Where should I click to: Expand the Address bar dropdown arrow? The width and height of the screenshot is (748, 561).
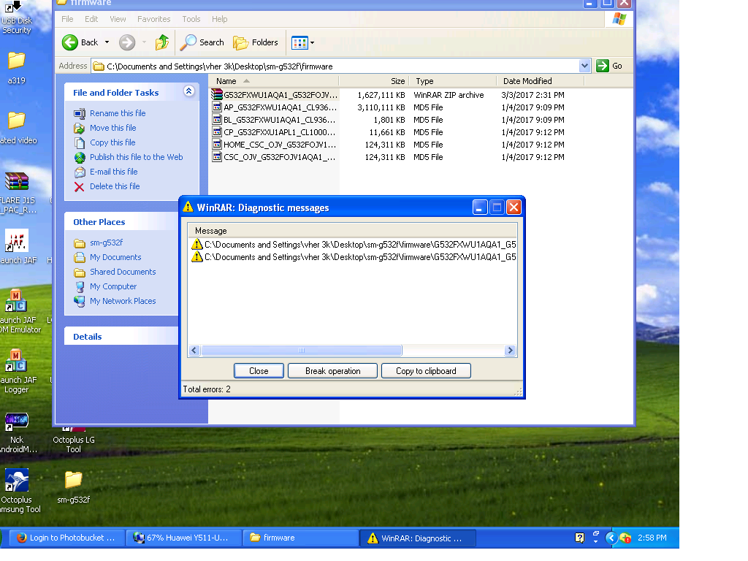pyautogui.click(x=584, y=66)
